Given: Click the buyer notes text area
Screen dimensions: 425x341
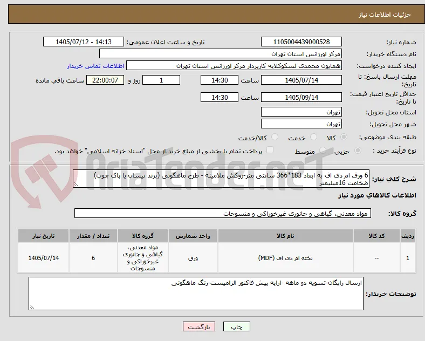Looking at the screenshot, I should point(196,294).
